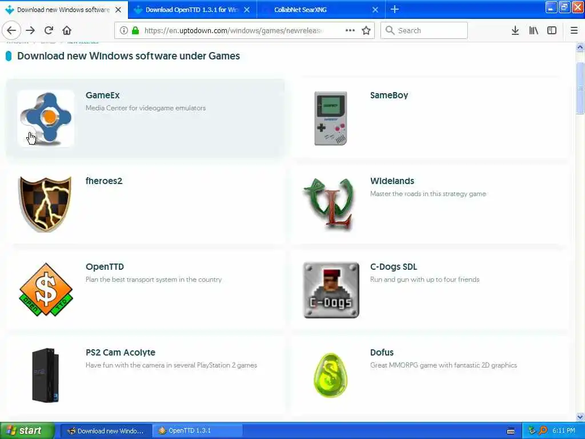Open the Dofus green egg icon

(x=331, y=375)
